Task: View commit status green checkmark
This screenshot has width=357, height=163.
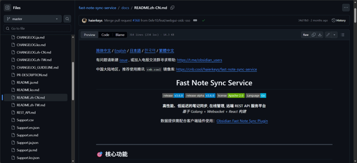Action: tap(204, 21)
